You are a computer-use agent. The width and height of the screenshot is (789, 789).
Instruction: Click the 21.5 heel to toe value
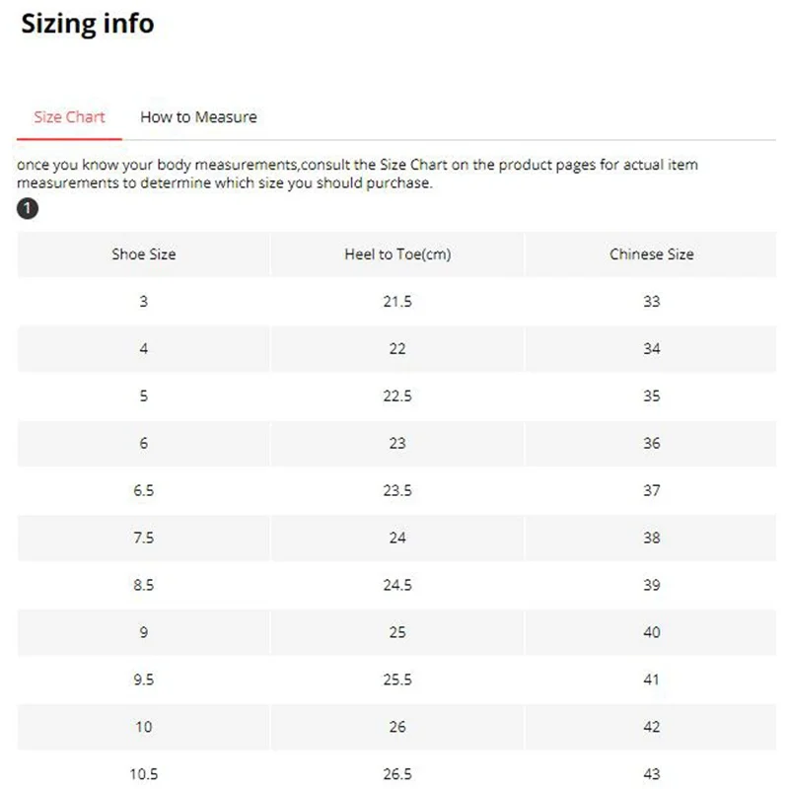click(397, 302)
